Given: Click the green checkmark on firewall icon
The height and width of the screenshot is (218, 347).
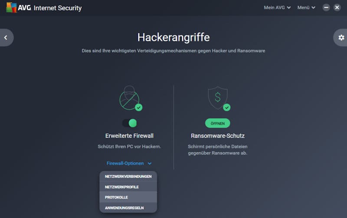Looking at the screenshot, I should (138, 107).
